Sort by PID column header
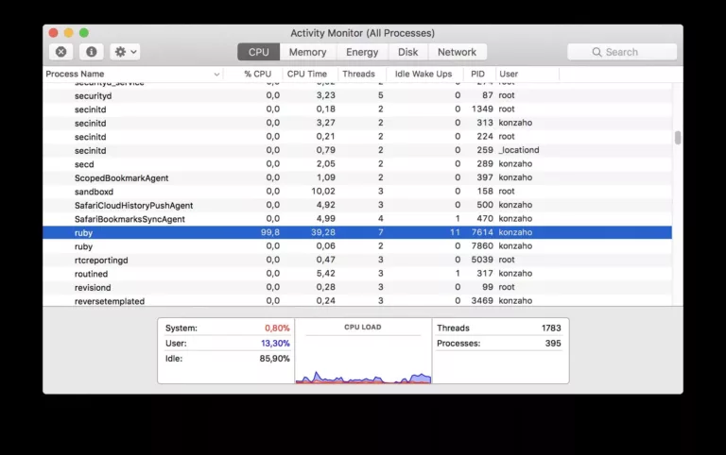Screen dimensions: 726x455 click(477, 74)
